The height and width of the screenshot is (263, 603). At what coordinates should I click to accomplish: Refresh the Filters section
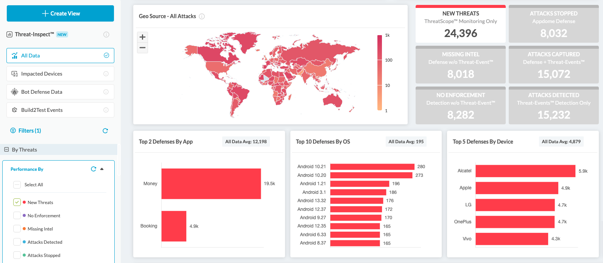[x=105, y=131]
